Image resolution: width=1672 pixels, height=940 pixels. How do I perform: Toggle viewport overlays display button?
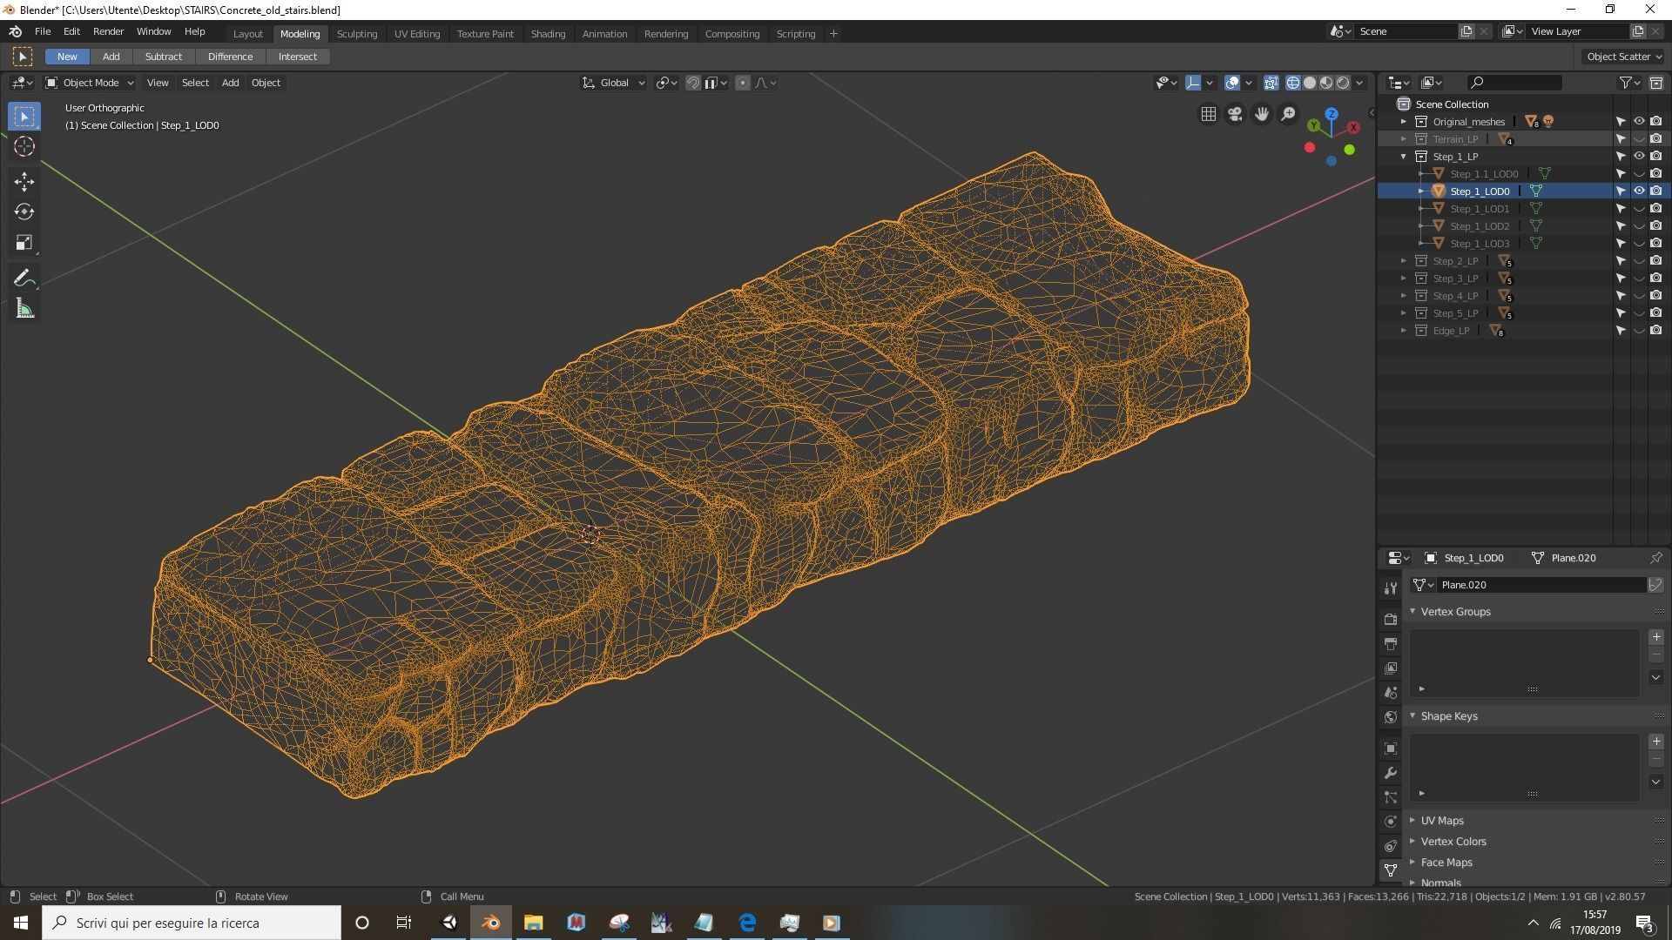[1232, 83]
